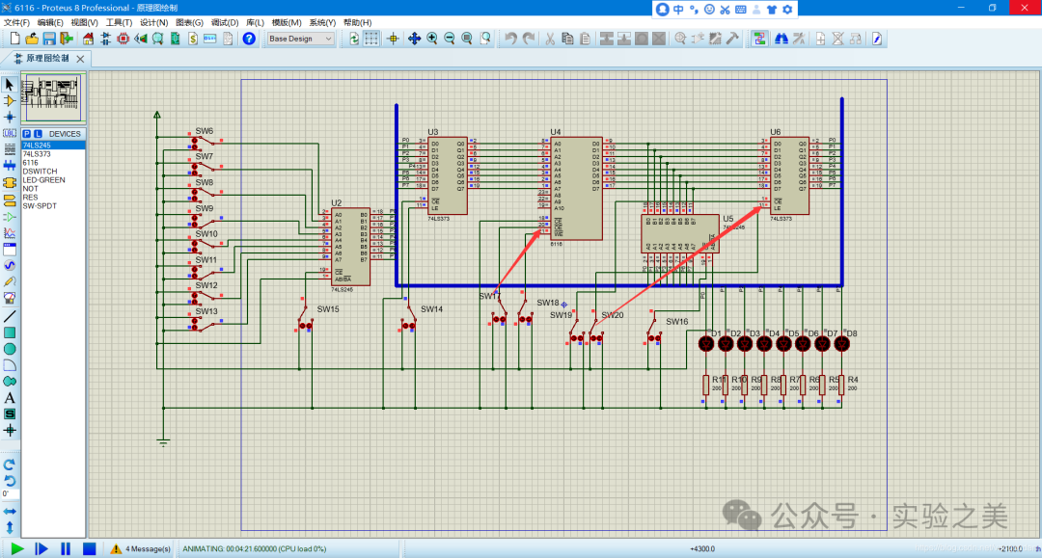Open the 帮助(H) menu

[x=358, y=22]
